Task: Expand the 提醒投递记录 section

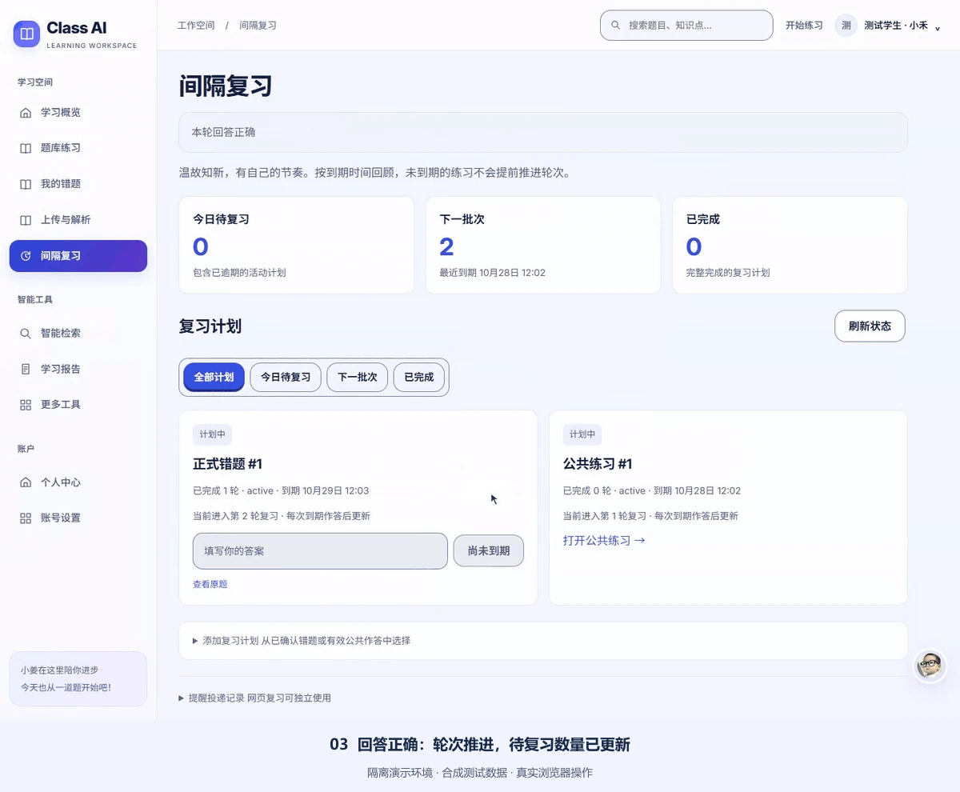Action: point(254,698)
